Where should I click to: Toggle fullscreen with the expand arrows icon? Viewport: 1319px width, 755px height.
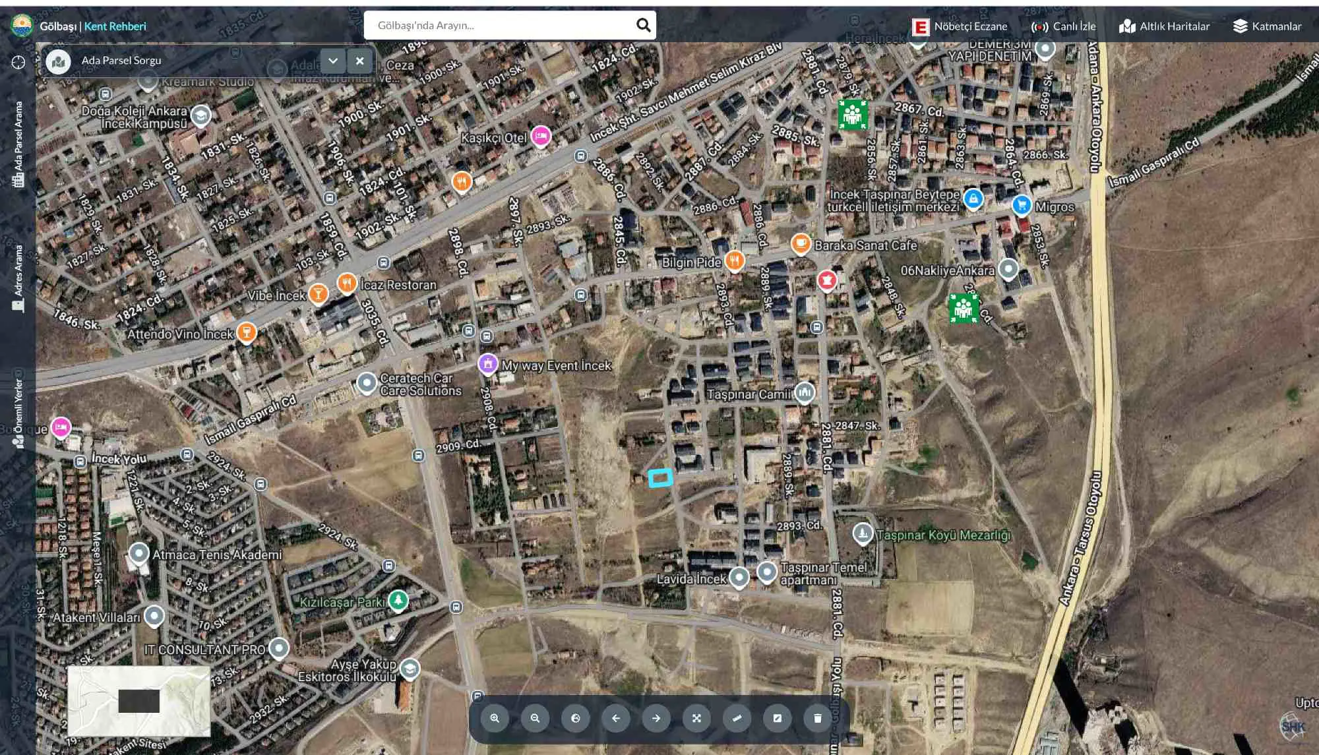696,718
